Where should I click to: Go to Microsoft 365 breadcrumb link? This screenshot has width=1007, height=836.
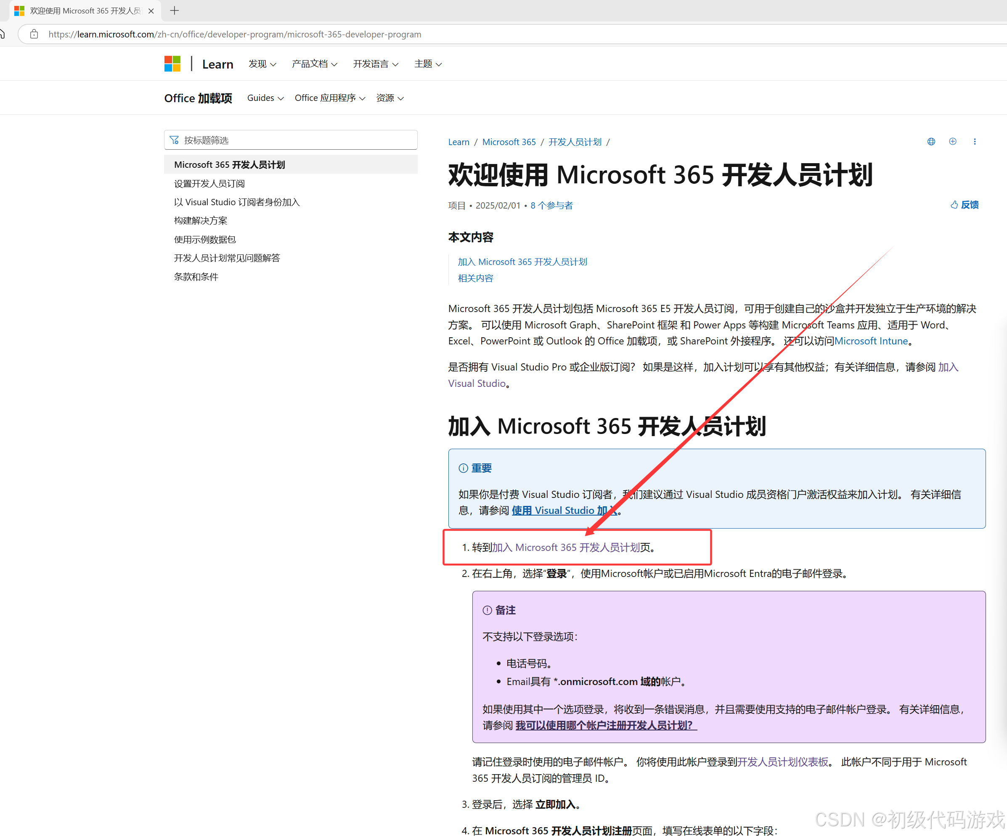click(x=509, y=142)
